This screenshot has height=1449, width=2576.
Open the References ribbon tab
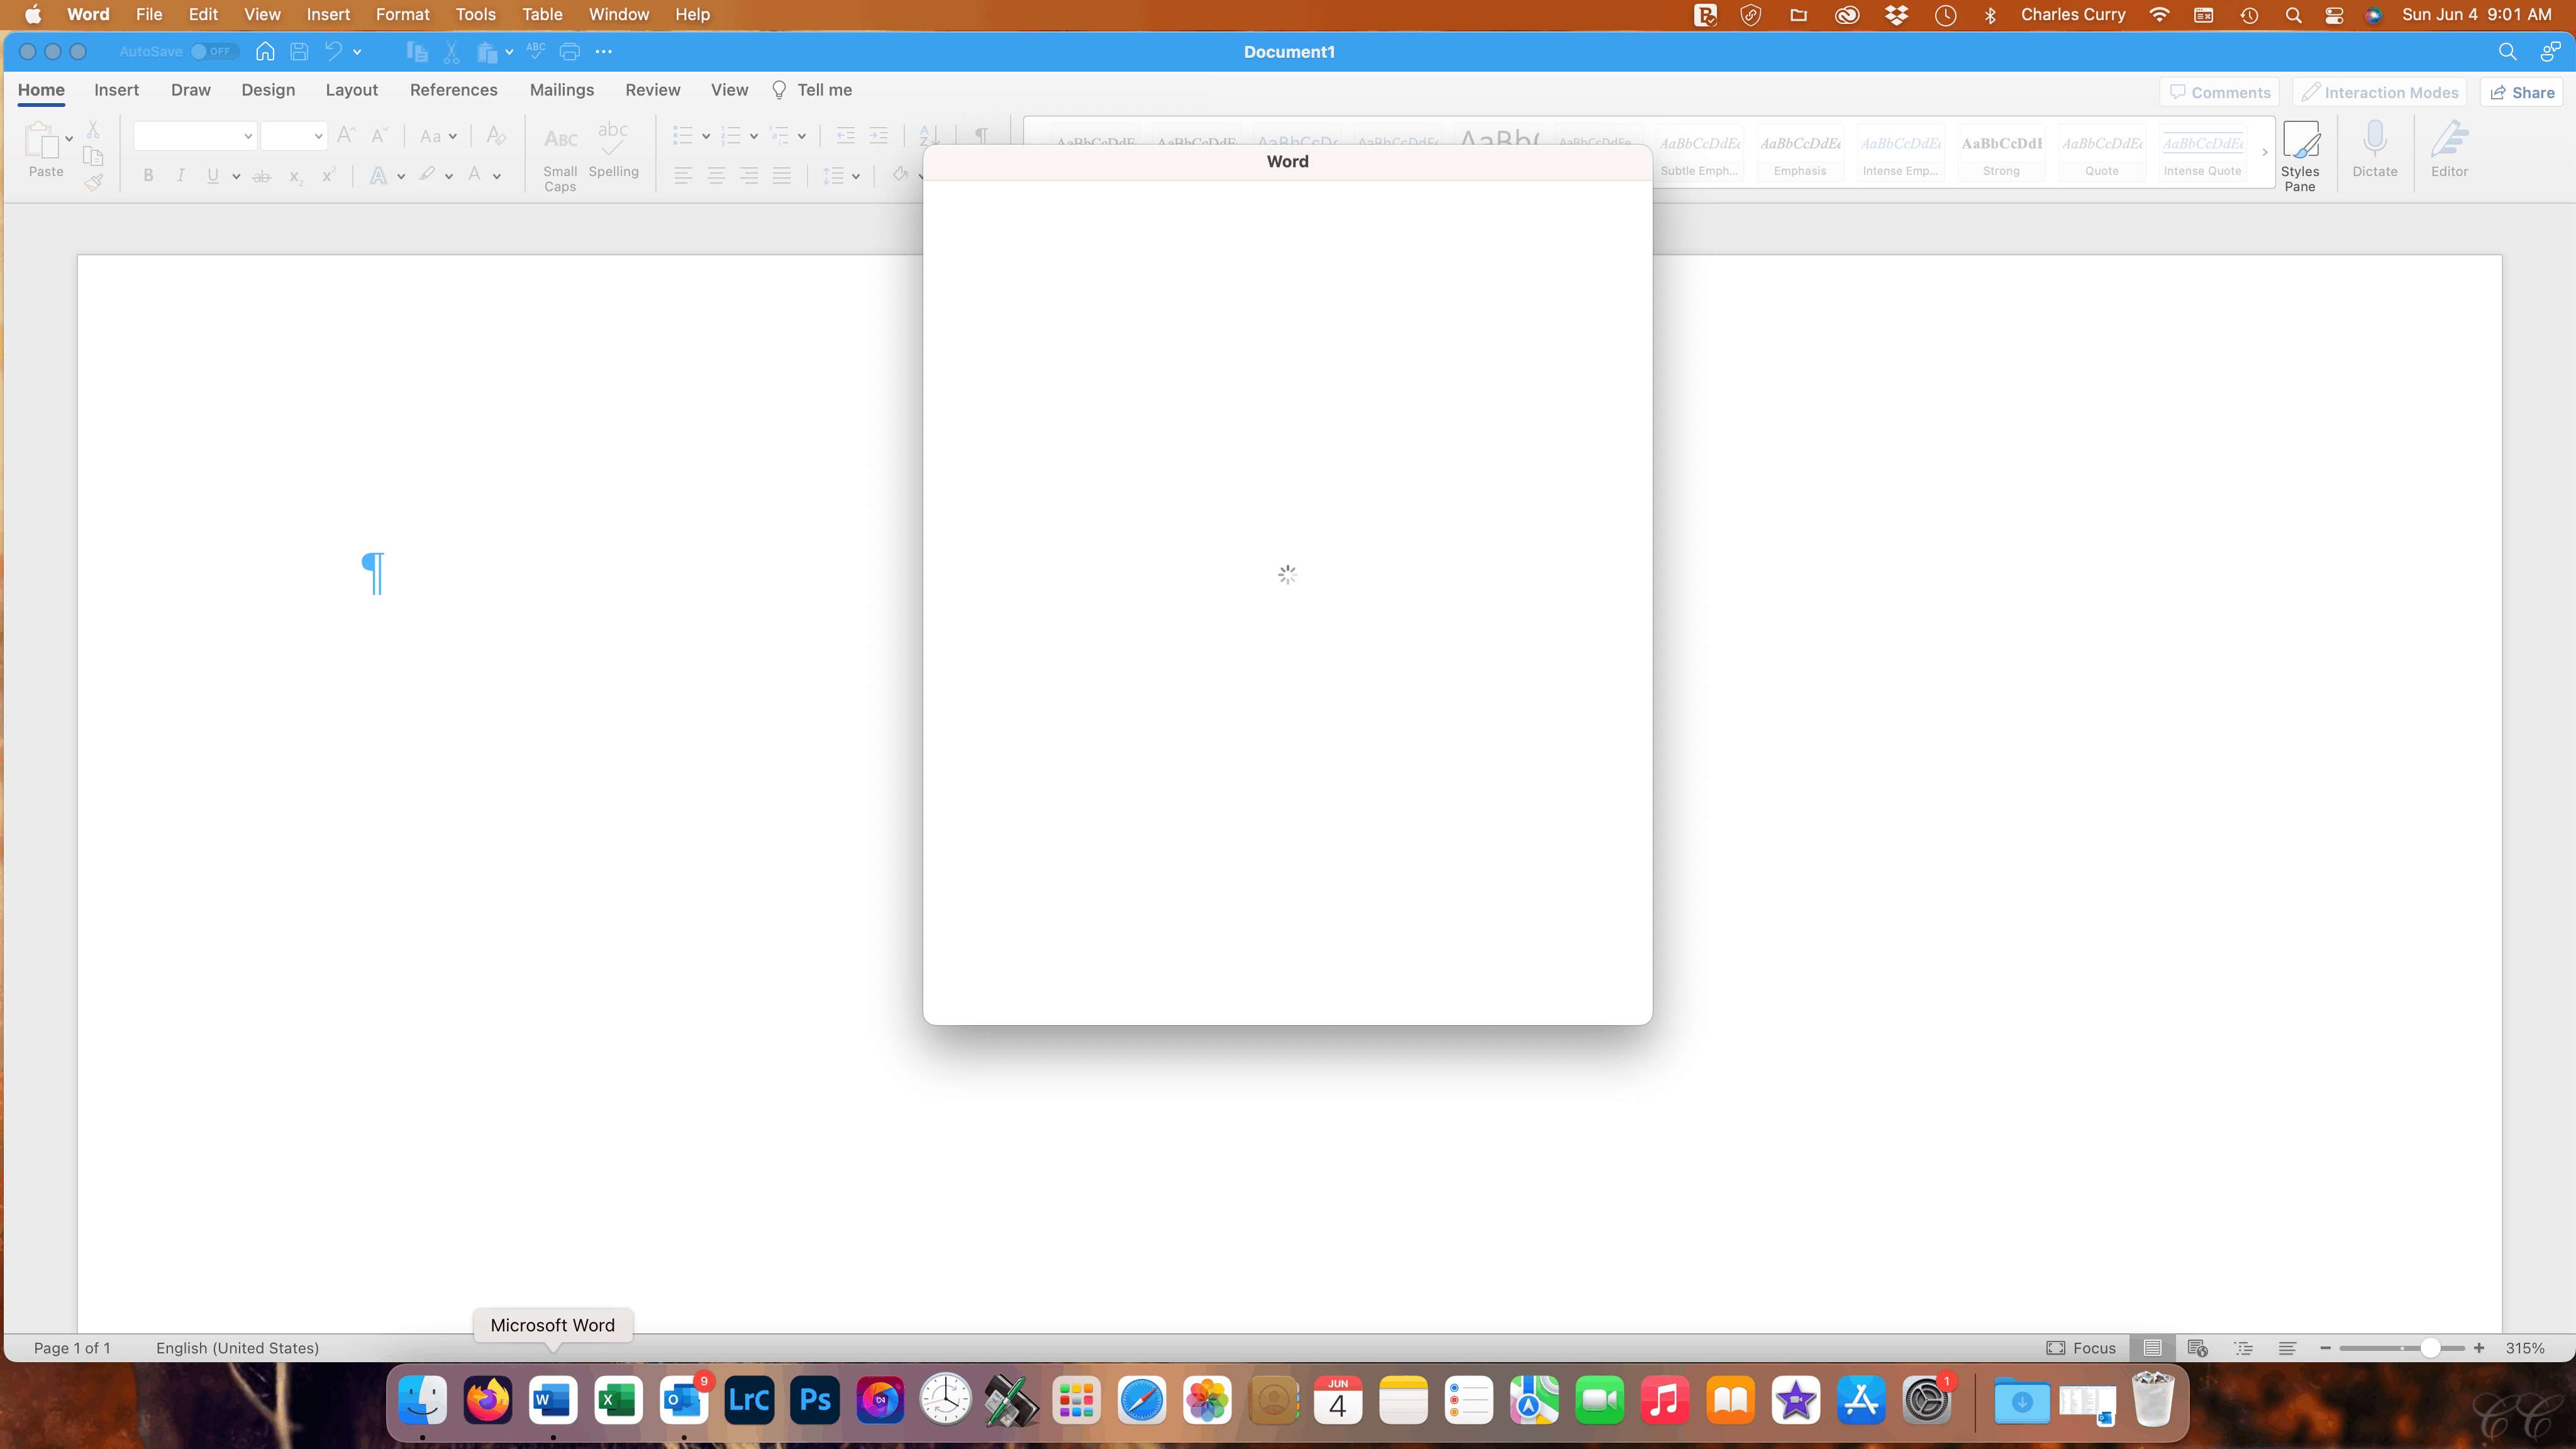coord(453,90)
